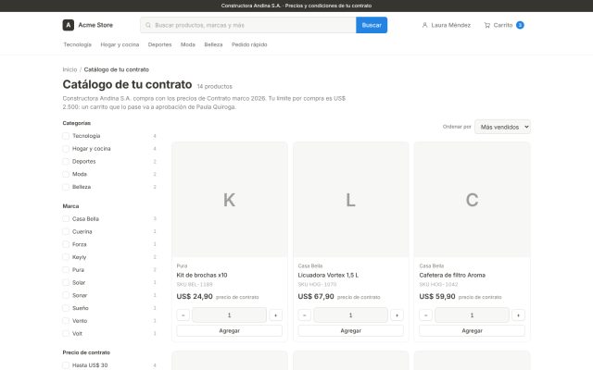593x370 pixels.
Task: Click quantity field for Kit de brochas x10
Action: pyautogui.click(x=229, y=314)
